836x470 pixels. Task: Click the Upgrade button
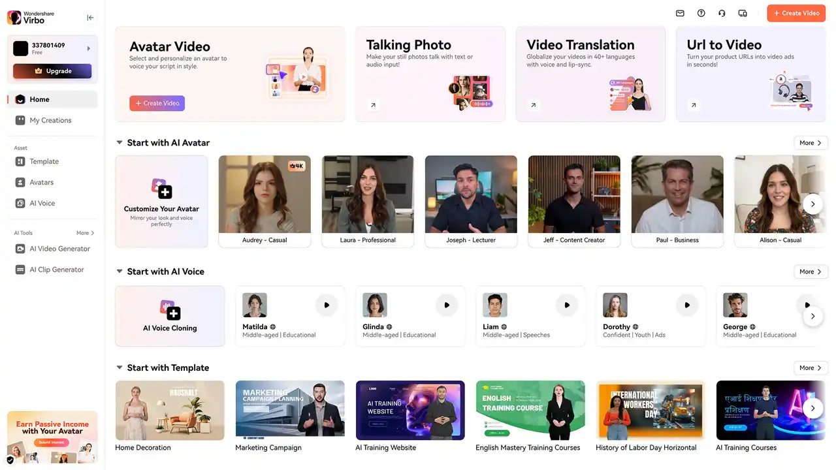click(x=52, y=71)
